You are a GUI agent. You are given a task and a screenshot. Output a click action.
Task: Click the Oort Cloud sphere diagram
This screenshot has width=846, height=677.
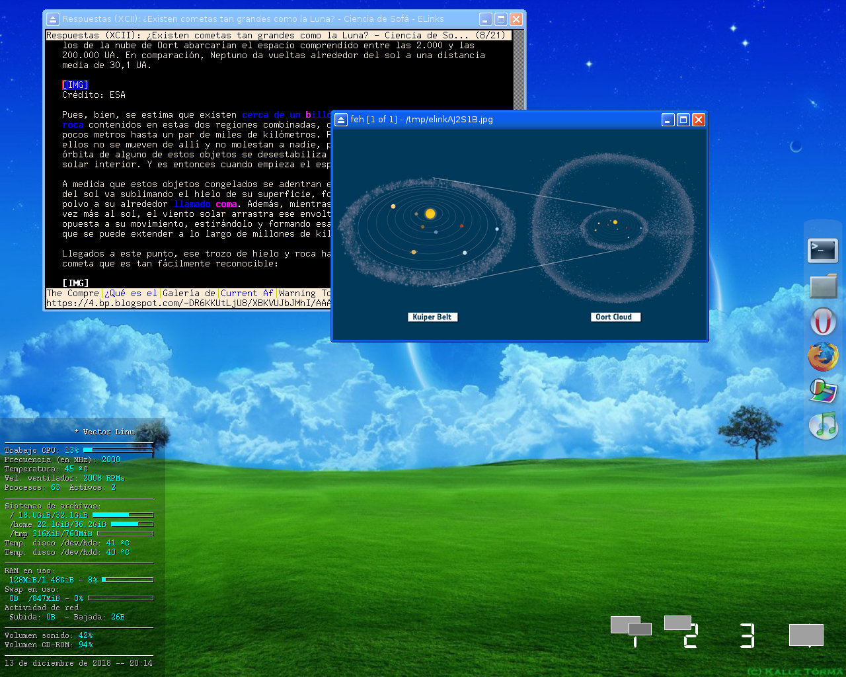coord(614,228)
